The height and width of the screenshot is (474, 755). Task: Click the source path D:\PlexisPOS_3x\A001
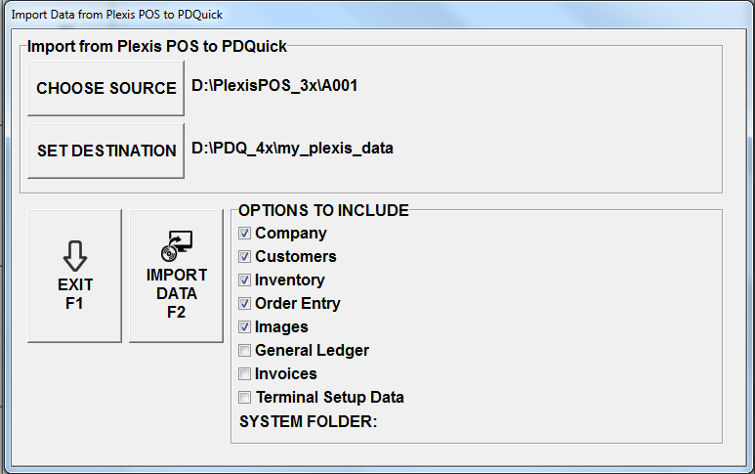pos(274,86)
